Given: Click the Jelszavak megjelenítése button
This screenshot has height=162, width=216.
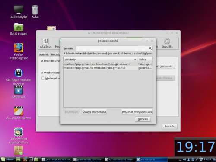Looking at the screenshot, I should pos(137,112).
